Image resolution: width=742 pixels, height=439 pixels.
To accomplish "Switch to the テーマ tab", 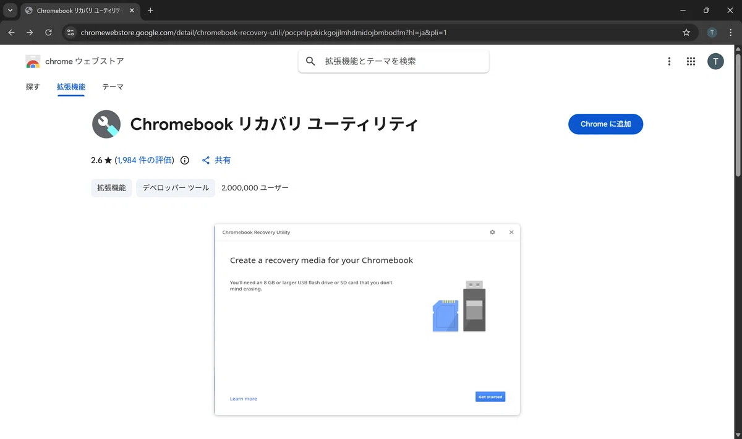I will click(x=113, y=87).
